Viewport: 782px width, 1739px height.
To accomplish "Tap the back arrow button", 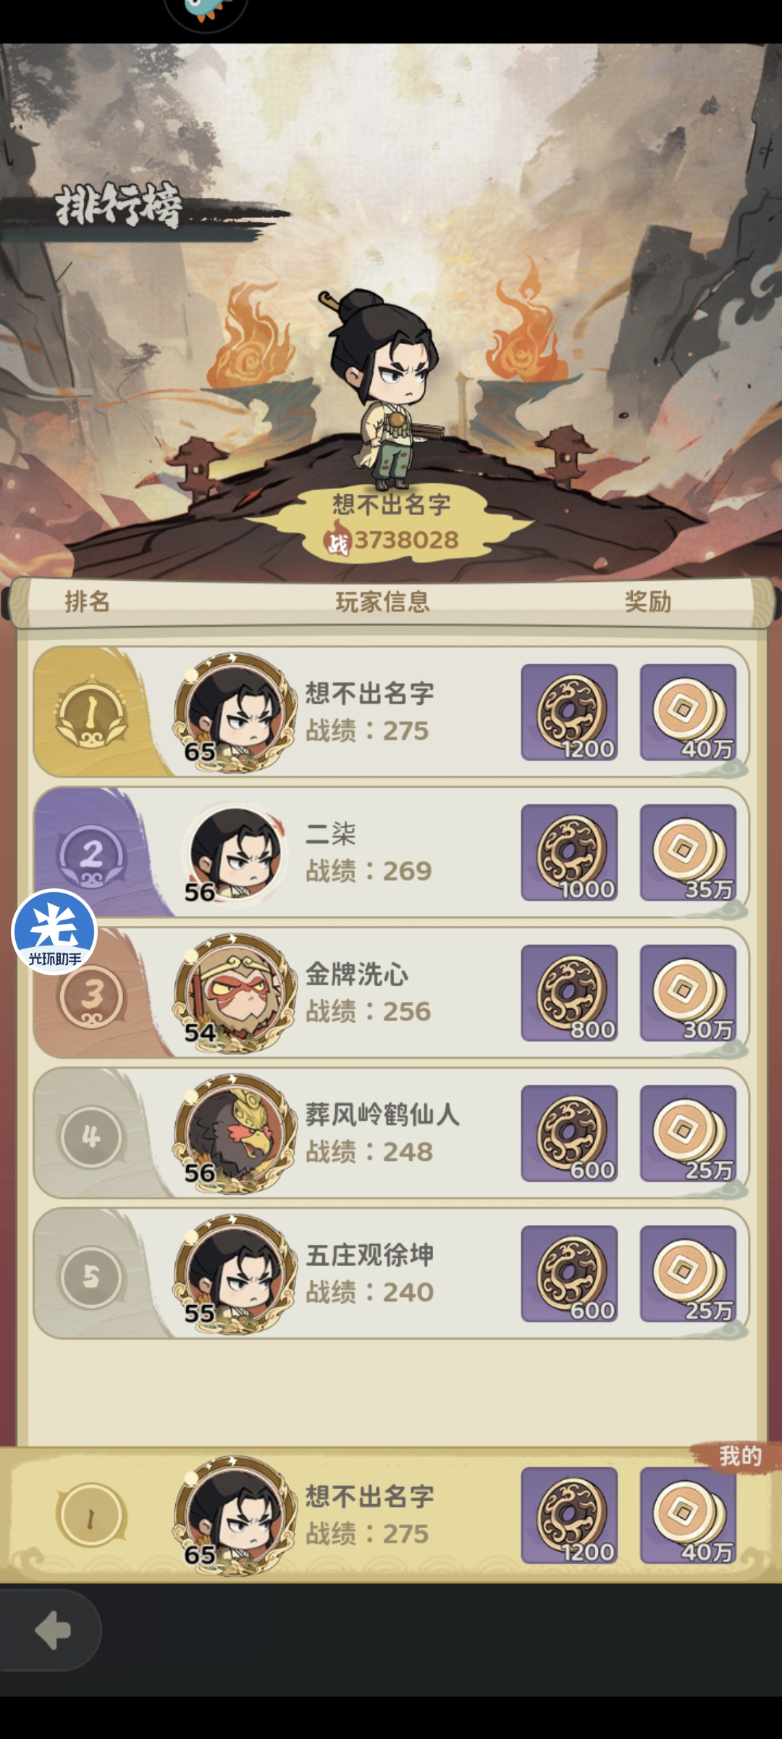I will (x=51, y=1630).
